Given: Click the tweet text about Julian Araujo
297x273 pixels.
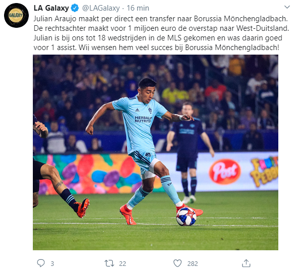Looking at the screenshot, I should click(x=161, y=33).
